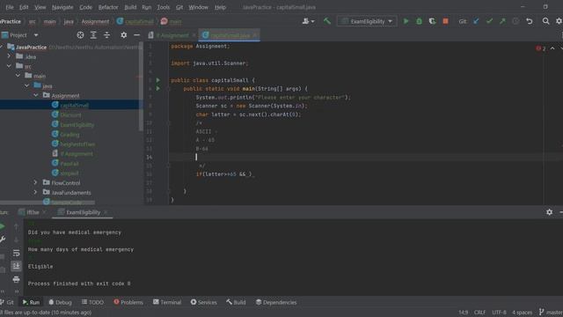Expand the .idea folder

coord(9,56)
